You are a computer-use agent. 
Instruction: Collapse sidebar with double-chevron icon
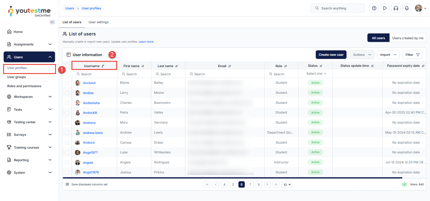(x=52, y=22)
